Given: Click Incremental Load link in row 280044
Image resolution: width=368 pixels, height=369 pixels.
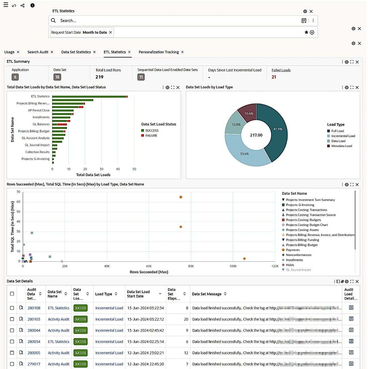Looking at the screenshot, I should (109, 330).
